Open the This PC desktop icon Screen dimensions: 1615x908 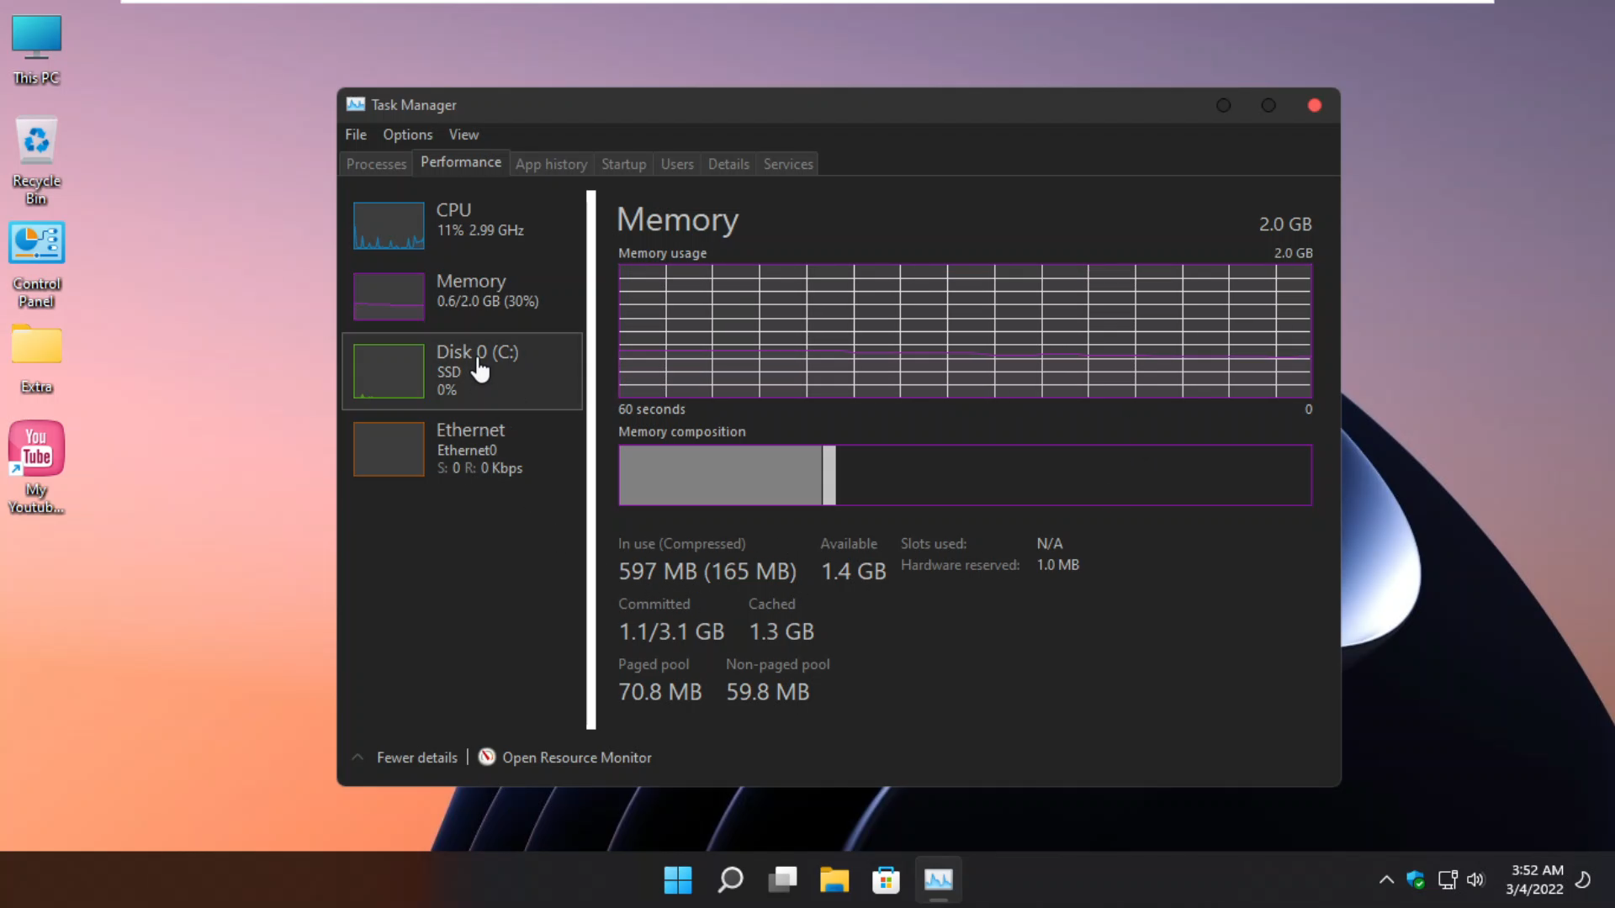click(36, 50)
